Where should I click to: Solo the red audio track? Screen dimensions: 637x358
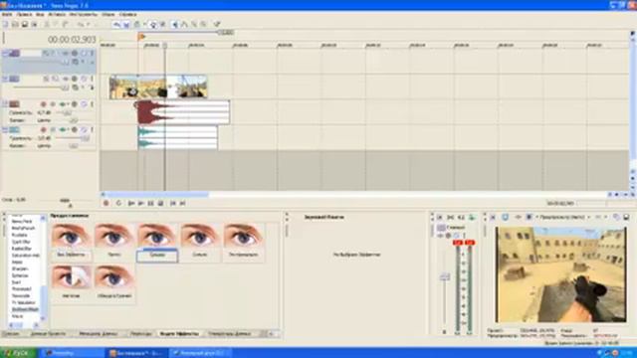[92, 104]
